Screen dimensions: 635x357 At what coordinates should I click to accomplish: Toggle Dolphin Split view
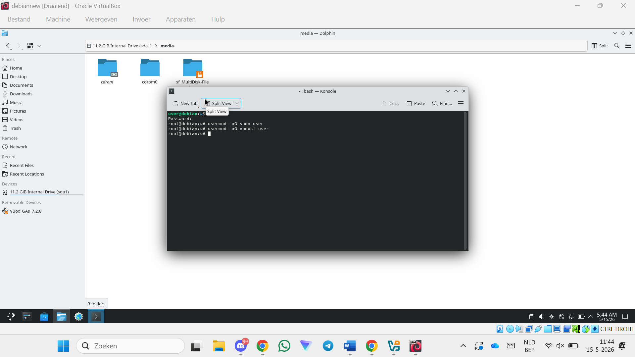pyautogui.click(x=600, y=46)
